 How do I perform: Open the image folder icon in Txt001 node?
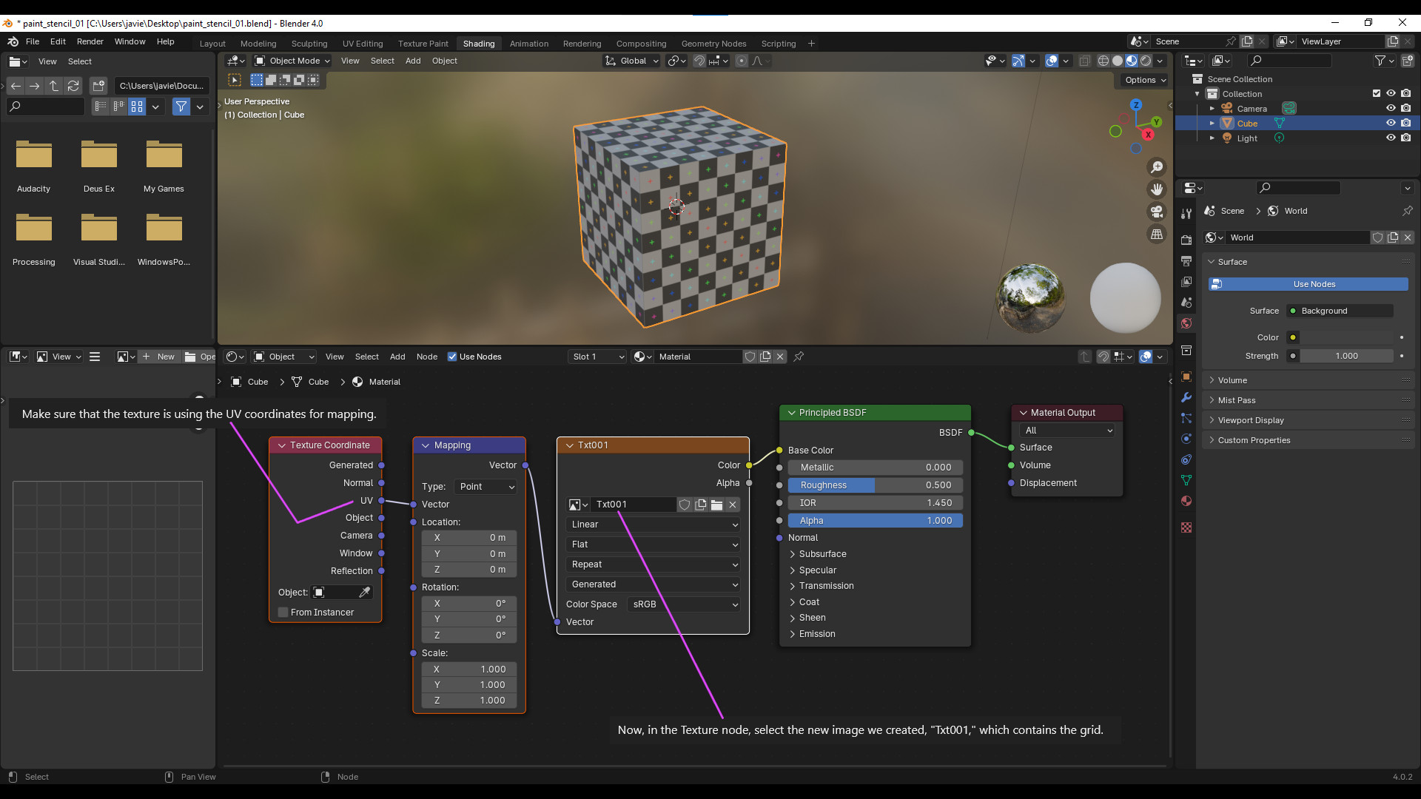[x=716, y=505]
